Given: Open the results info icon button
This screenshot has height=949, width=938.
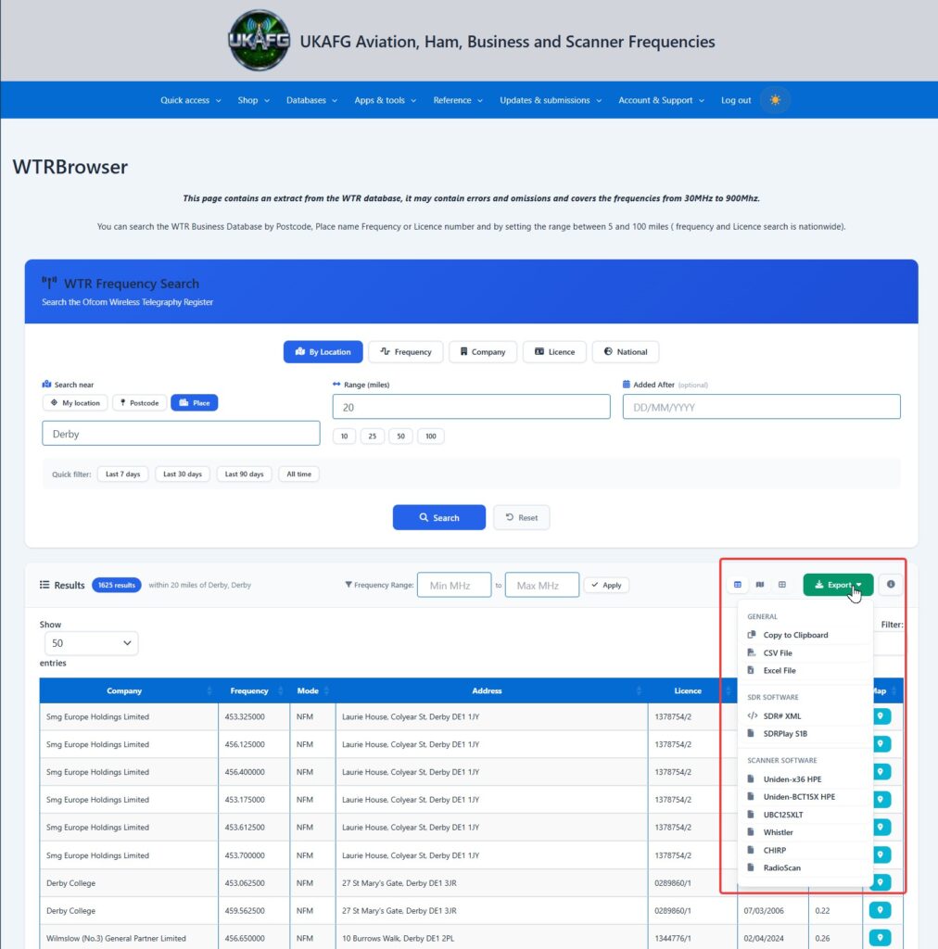Looking at the screenshot, I should click(890, 585).
